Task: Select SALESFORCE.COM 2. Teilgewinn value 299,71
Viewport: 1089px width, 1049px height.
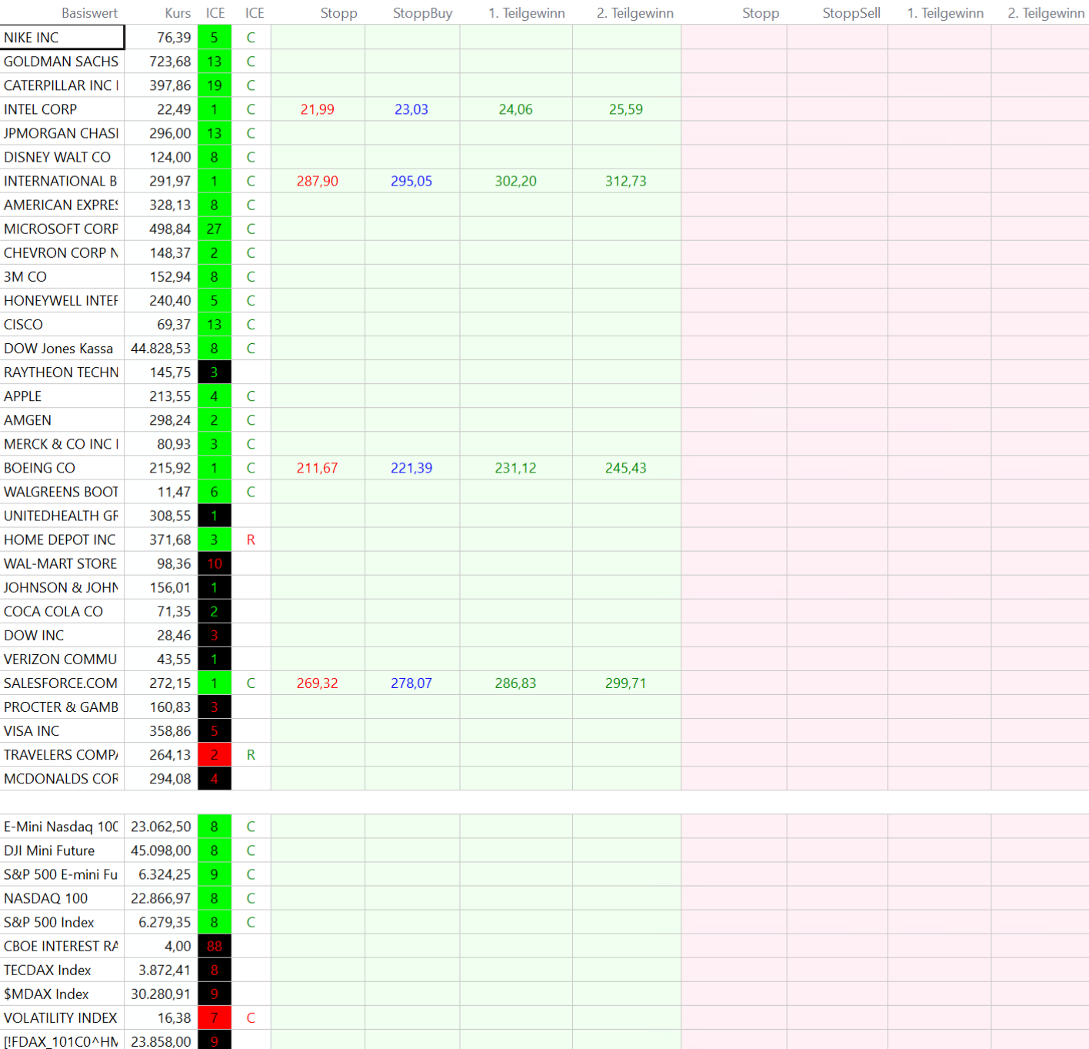Action: (625, 683)
